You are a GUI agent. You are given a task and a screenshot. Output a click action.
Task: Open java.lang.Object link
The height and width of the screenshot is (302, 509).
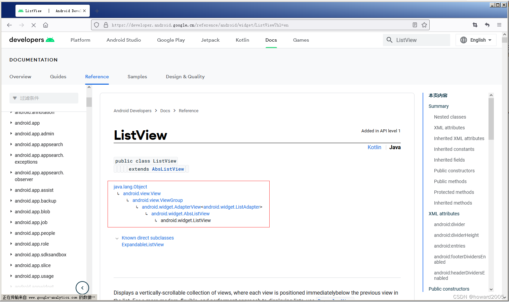point(130,187)
